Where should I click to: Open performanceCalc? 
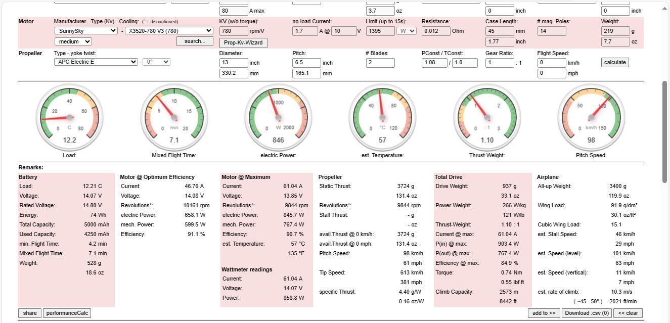pyautogui.click(x=67, y=313)
